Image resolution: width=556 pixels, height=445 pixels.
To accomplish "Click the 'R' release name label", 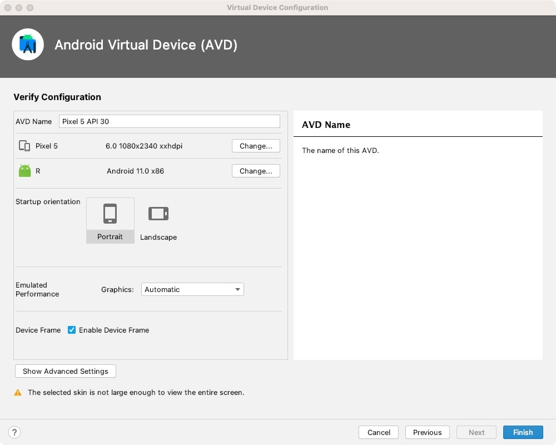I will click(x=38, y=171).
